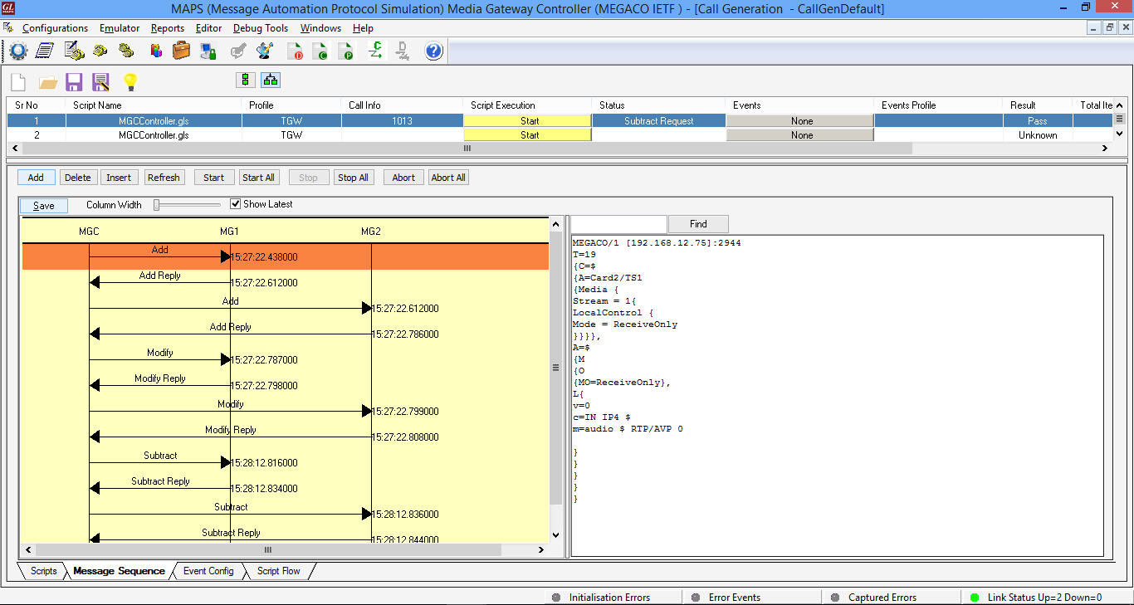1134x605 pixels.
Task: Open the Windows menu
Action: tap(320, 28)
